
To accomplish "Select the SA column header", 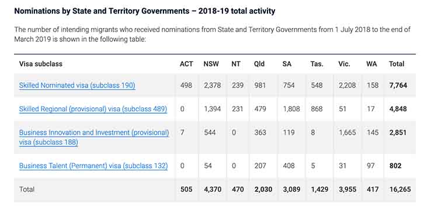I will [287, 64].
